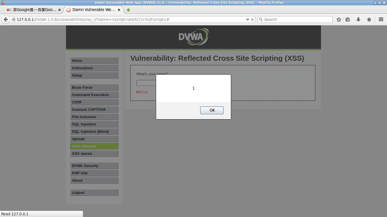Open a new tab with plus icon
Image resolution: width=387 pixels, height=217 pixels.
[x=128, y=10]
